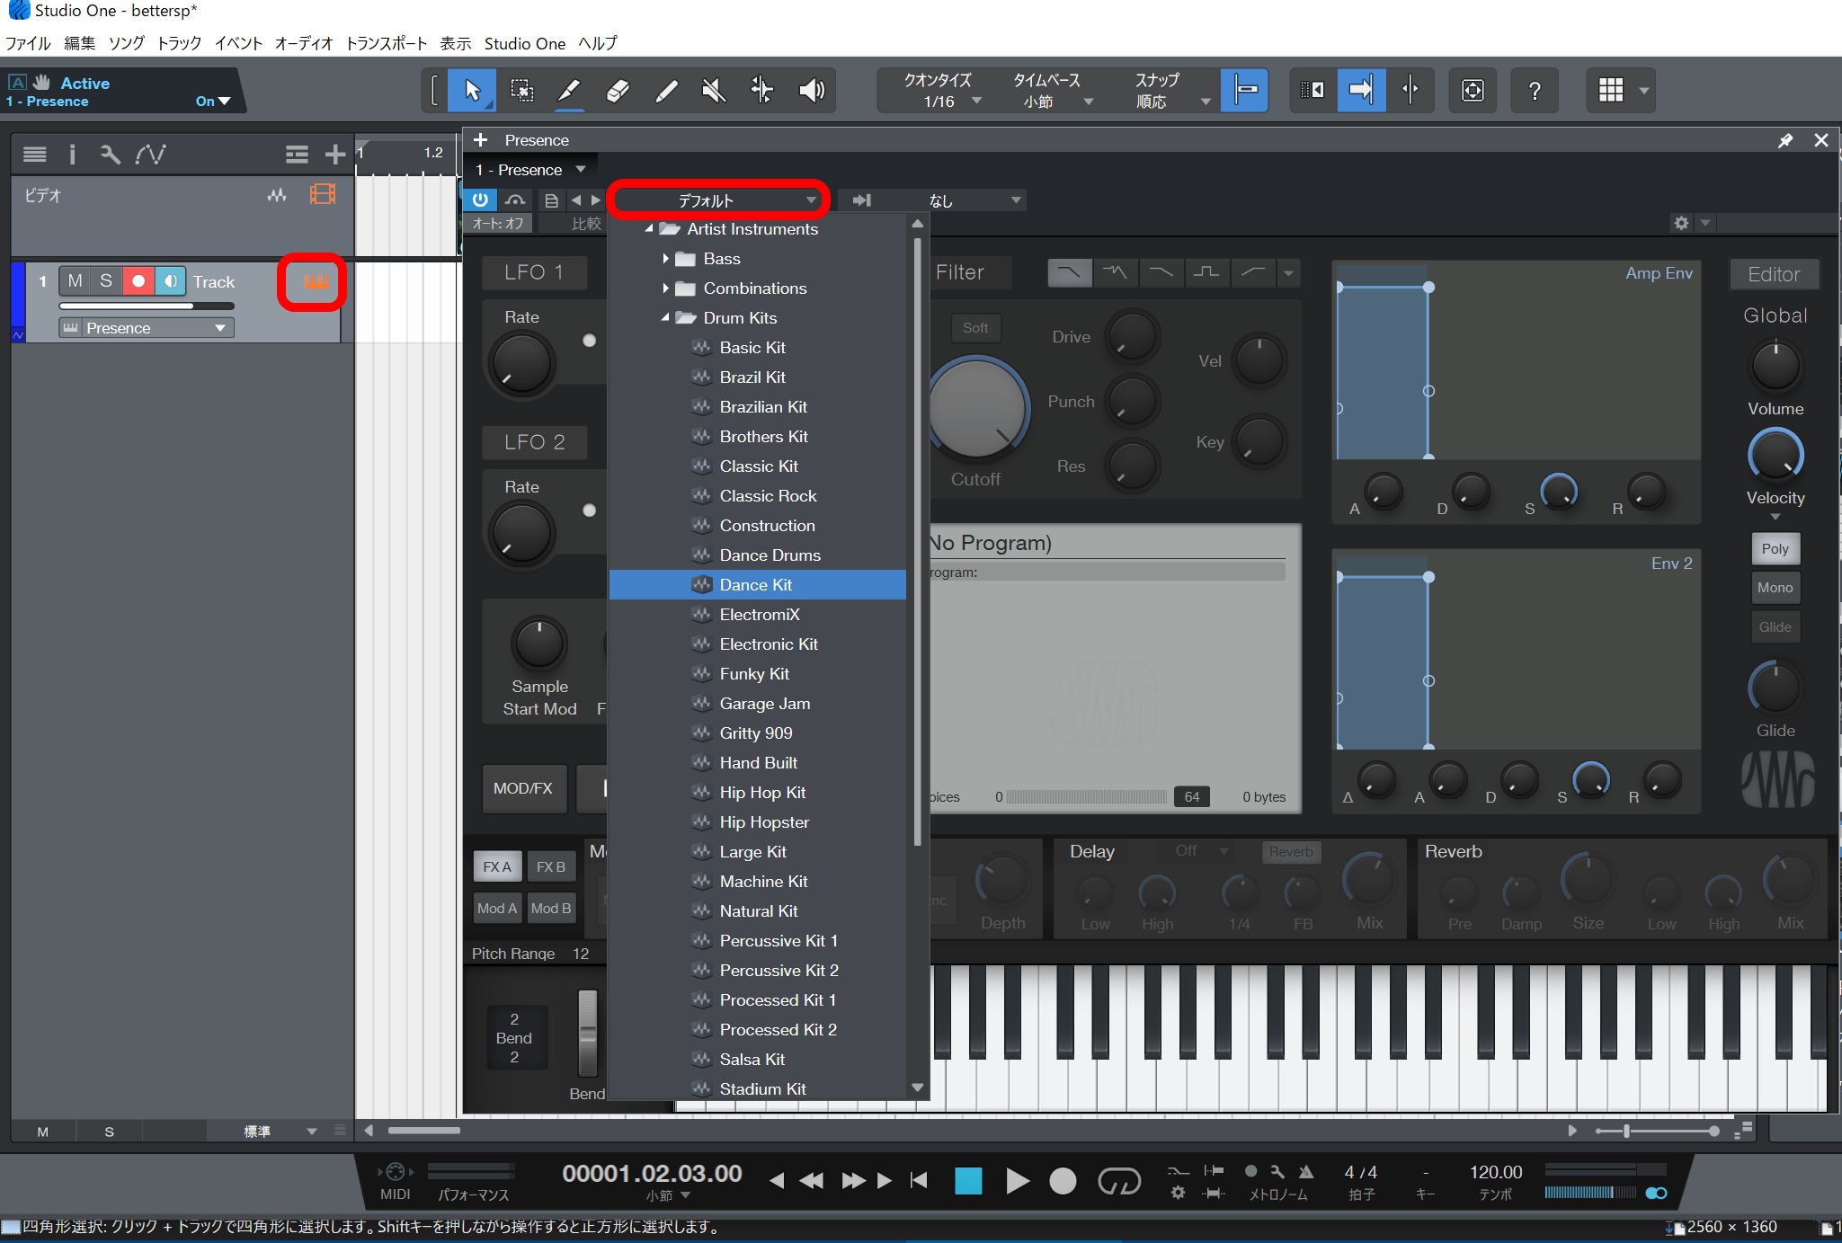Solo Track 1 with S button
This screenshot has height=1243, width=1842.
pyautogui.click(x=106, y=281)
